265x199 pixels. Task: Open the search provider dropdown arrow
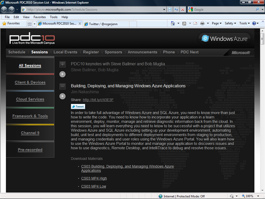pyautogui.click(x=262, y=10)
